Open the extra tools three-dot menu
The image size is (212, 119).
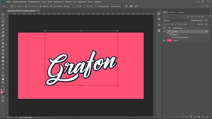click(x=3, y=86)
